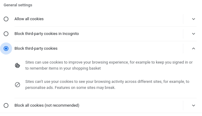Select the Allow all cookies radio button

click(x=6, y=19)
